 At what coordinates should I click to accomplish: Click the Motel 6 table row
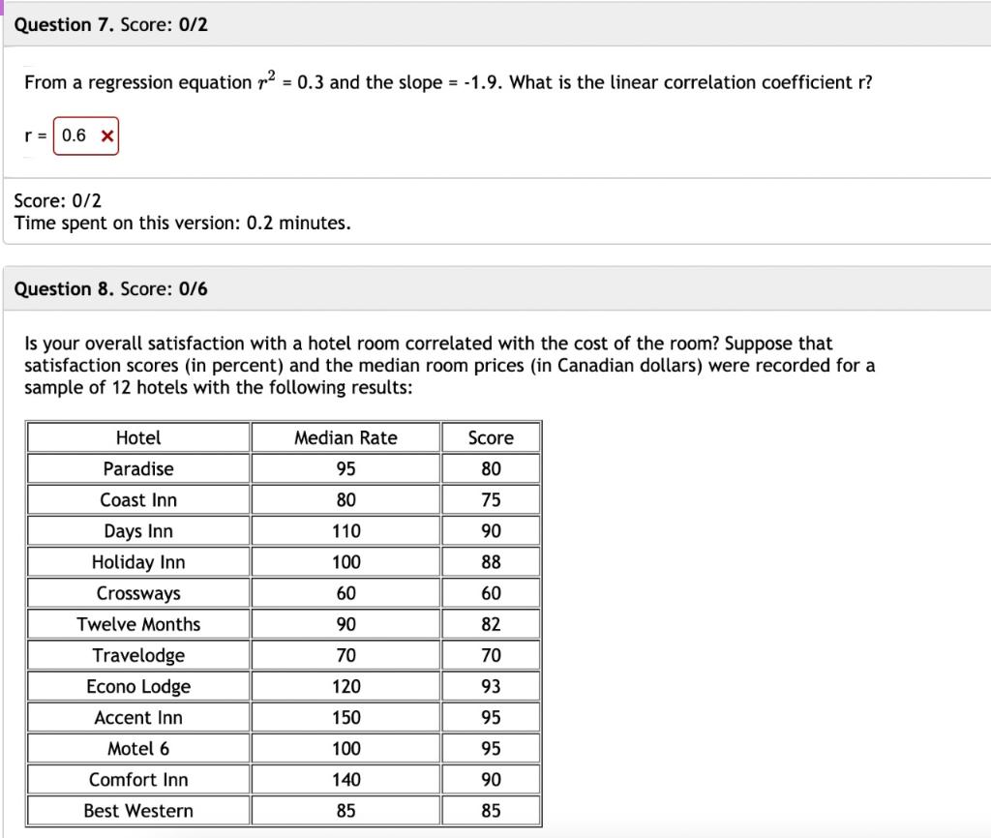pos(137,748)
